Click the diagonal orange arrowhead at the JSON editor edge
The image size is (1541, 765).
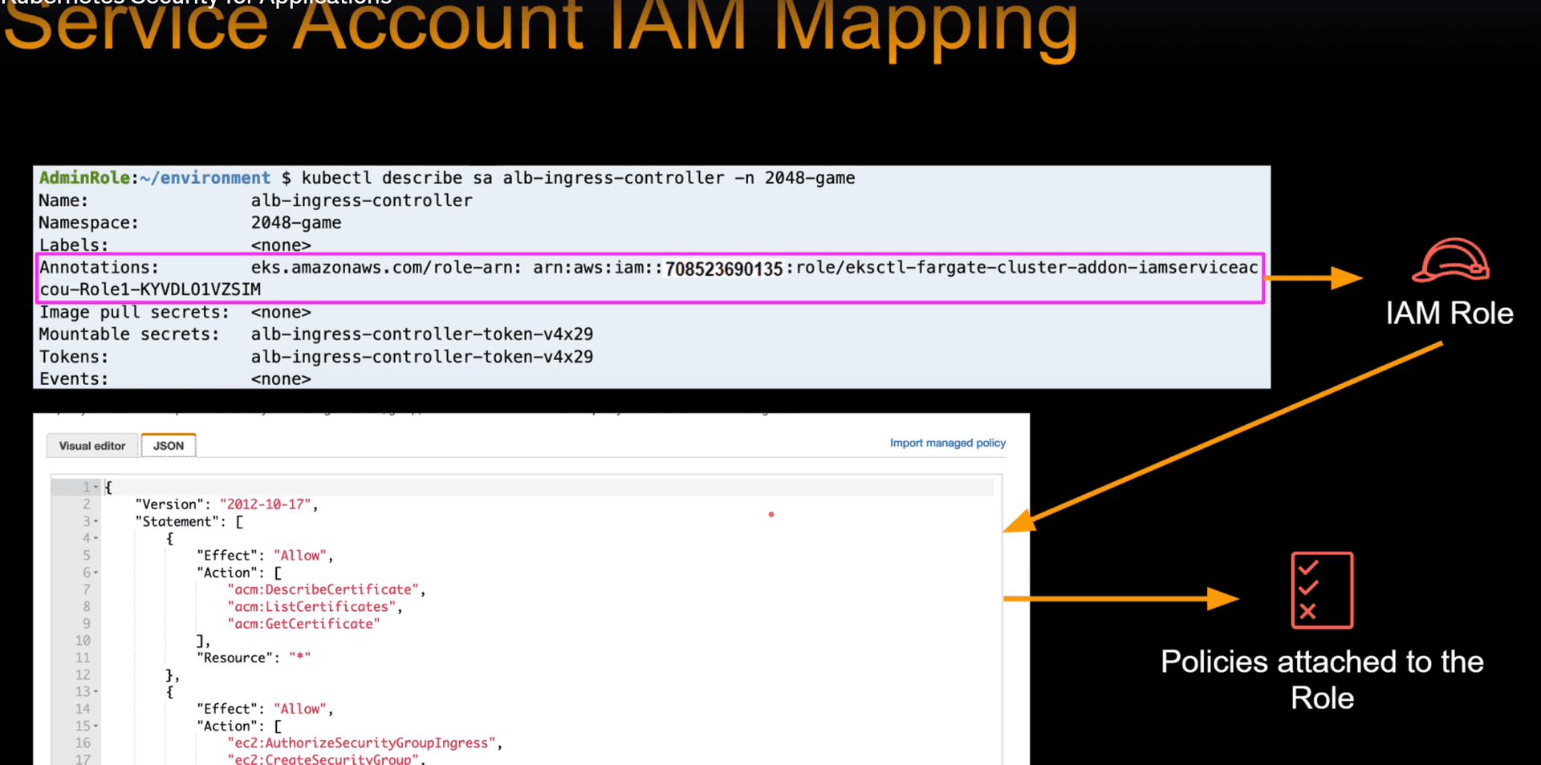1019,522
